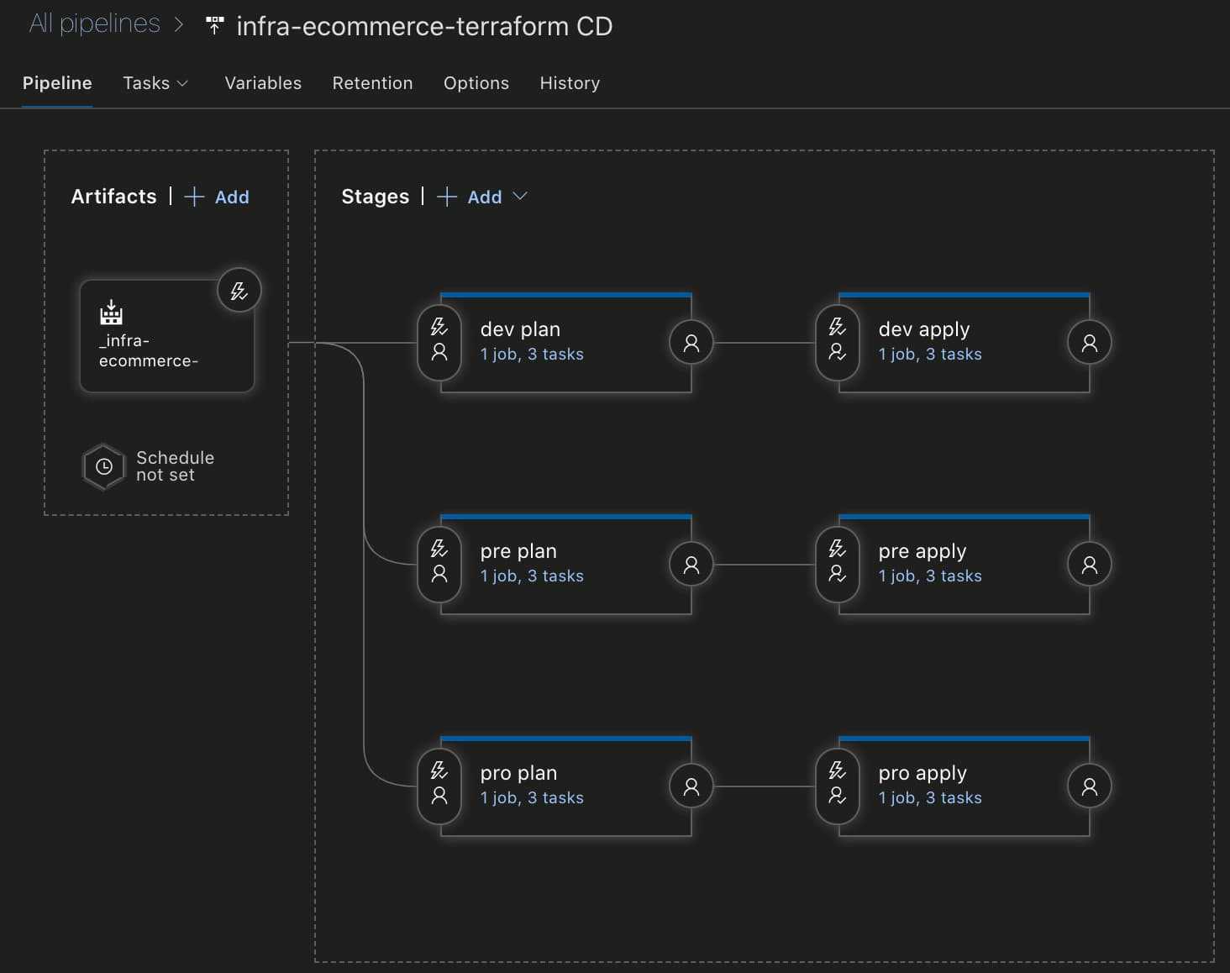The width and height of the screenshot is (1230, 973).
Task: Open post-deployment conditions for pre apply
Action: click(1090, 565)
